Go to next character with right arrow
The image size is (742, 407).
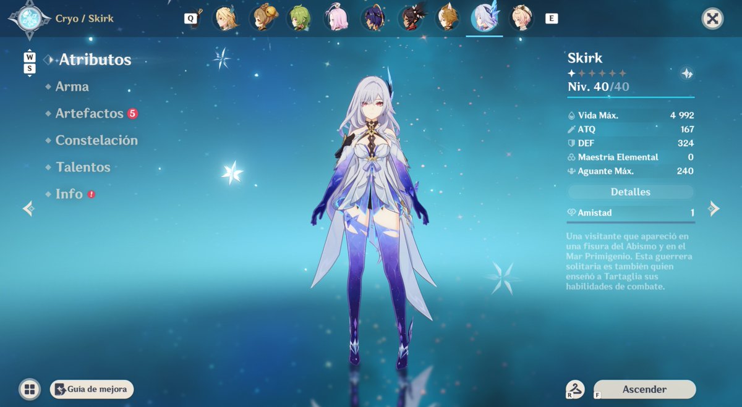(x=714, y=209)
